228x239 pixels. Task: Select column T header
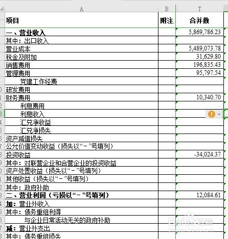[199, 9]
